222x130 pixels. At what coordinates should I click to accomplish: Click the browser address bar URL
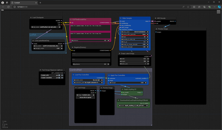(22, 7)
